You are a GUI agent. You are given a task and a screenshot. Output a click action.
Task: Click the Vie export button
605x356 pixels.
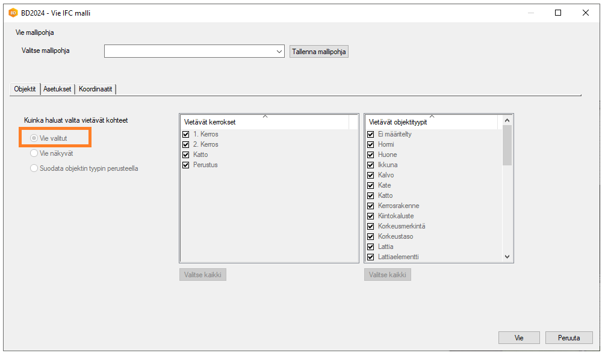(518, 338)
